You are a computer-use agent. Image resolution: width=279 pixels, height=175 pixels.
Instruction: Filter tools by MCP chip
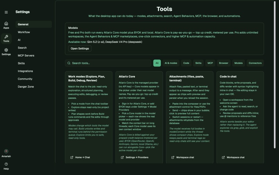210,63
